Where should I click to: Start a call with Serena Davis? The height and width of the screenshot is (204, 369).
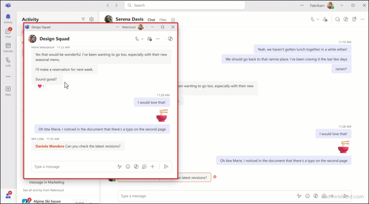pos(312,19)
